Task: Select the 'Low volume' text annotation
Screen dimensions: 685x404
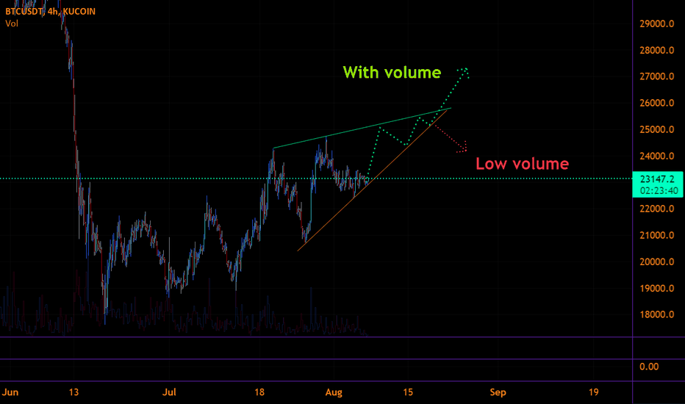Action: click(x=522, y=164)
